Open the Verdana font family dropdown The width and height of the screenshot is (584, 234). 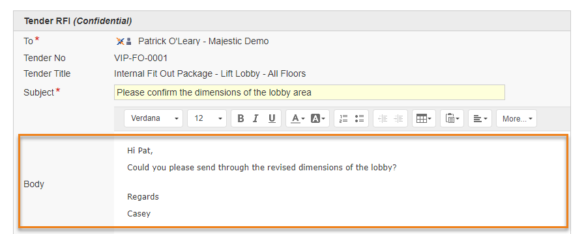click(x=153, y=118)
